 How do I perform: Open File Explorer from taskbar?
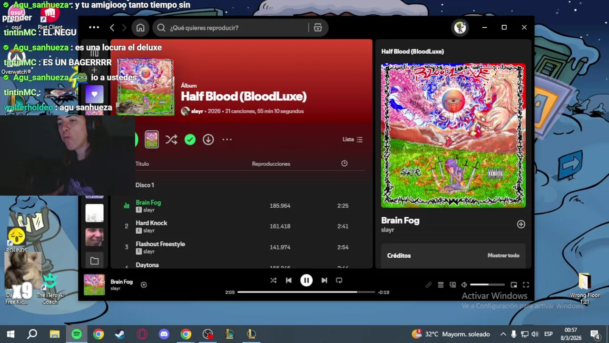pos(55,334)
